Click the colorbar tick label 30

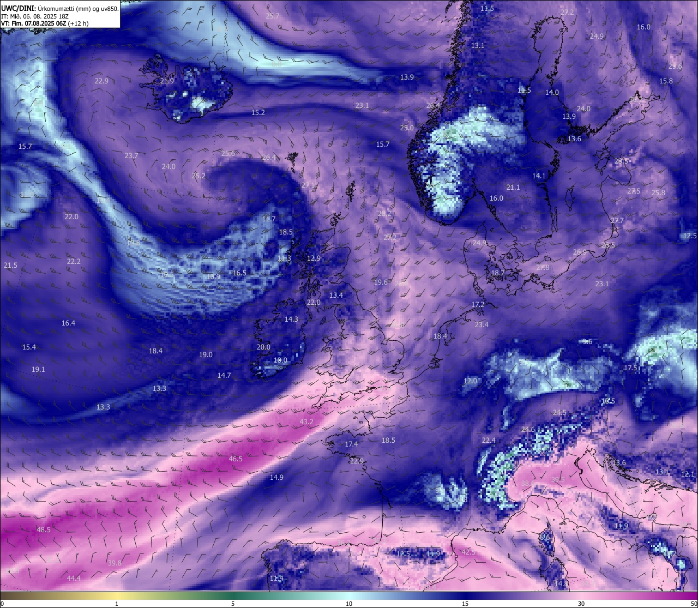point(581,604)
